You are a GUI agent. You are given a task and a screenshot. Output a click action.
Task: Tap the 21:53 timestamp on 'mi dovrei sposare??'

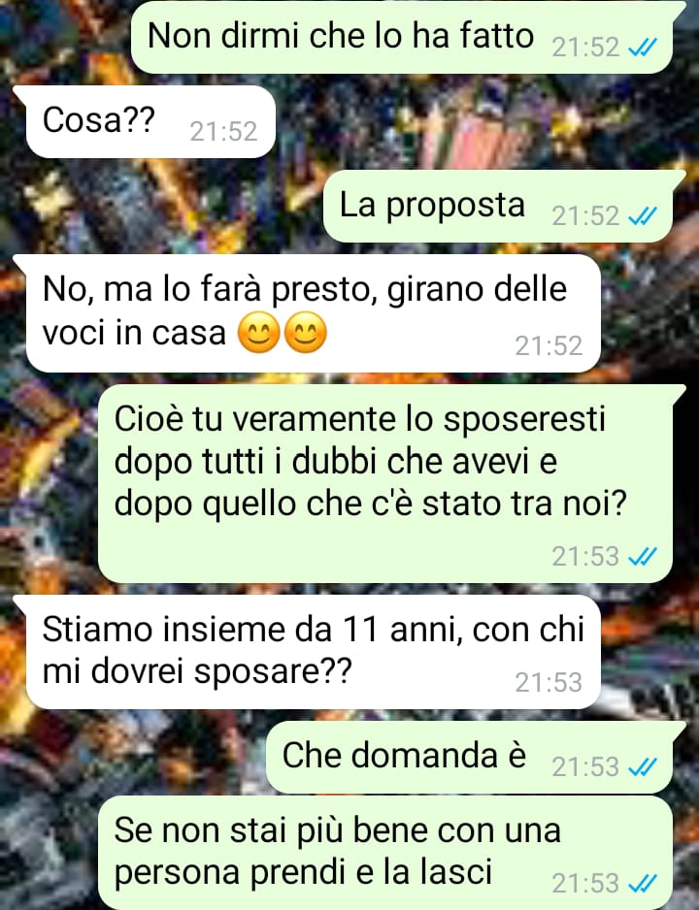coord(549,683)
